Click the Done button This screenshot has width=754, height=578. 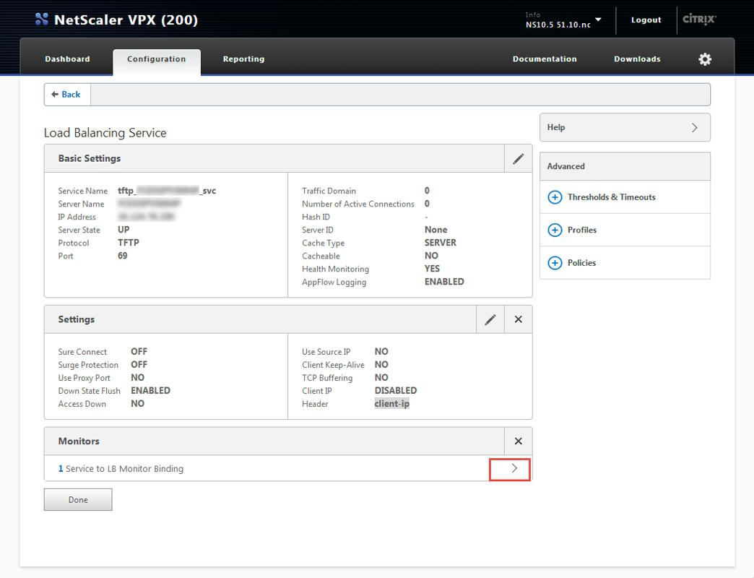[x=78, y=500]
